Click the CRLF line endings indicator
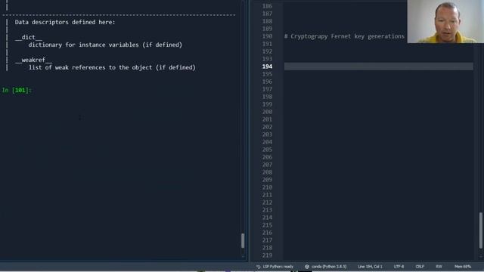Viewport: 484px width, 272px height. (420, 267)
